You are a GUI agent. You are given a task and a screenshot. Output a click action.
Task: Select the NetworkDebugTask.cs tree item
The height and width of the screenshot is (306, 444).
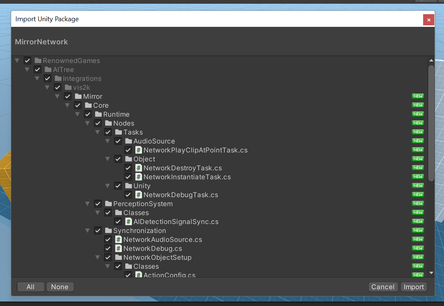pyautogui.click(x=180, y=195)
